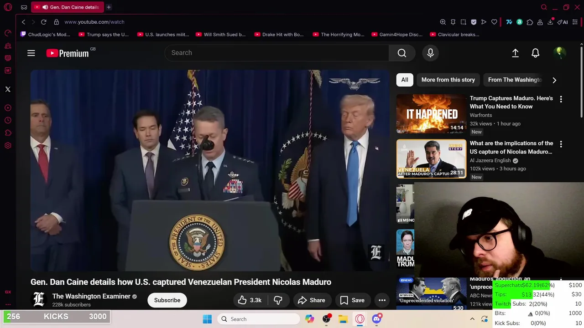Open 'Will Smith Sued b...' bookmark
This screenshot has height=328, width=584.
[221, 35]
